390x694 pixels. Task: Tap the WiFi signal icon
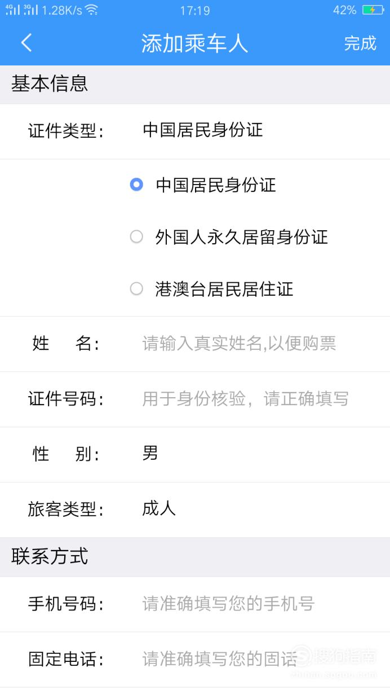91,10
